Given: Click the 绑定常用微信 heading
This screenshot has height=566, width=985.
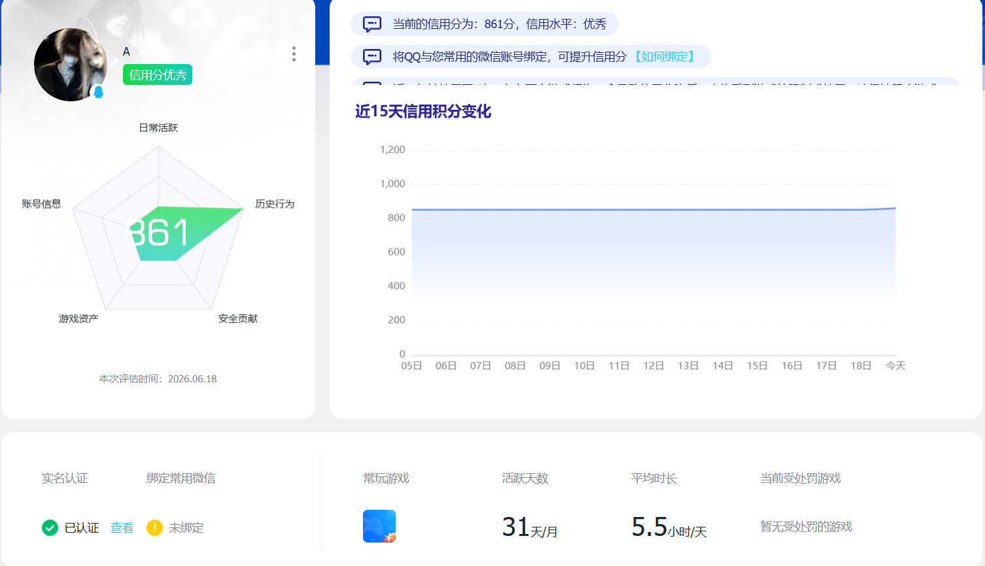Looking at the screenshot, I should point(181,478).
